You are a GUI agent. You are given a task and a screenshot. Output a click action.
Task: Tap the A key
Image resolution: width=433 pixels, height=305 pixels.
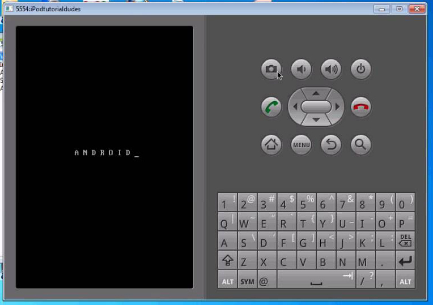(227, 240)
